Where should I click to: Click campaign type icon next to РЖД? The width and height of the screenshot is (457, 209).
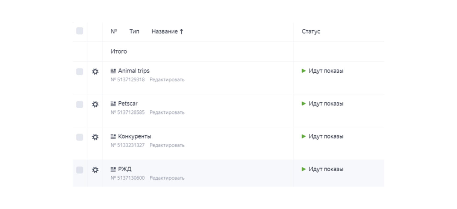pos(113,170)
